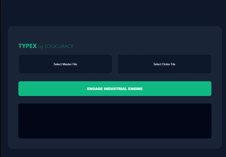Click inside the black output console
The width and height of the screenshot is (226, 157).
point(115,121)
